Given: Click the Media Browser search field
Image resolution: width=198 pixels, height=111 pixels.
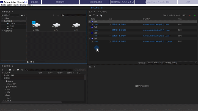Looking at the screenshot, I should pos(73,15).
